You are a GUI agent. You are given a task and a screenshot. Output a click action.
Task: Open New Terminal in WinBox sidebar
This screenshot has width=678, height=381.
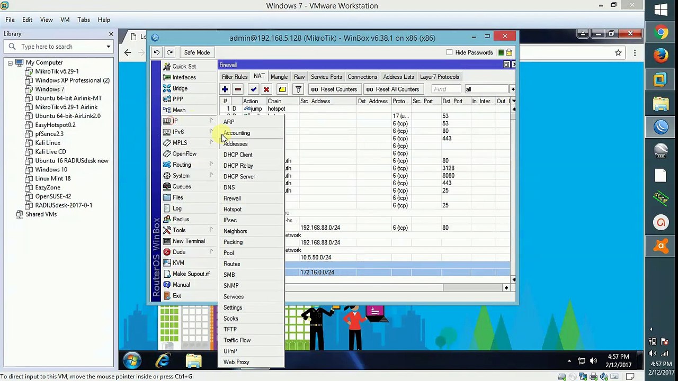coord(189,241)
